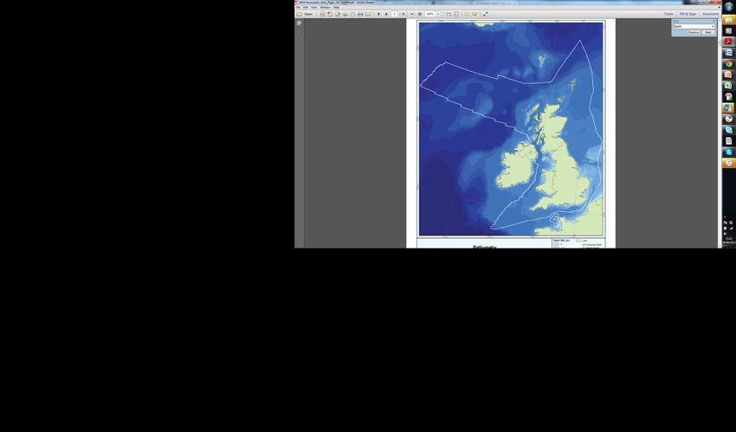The width and height of the screenshot is (736, 432).
Task: Open the Fill & Sign pane
Action: coord(688,14)
